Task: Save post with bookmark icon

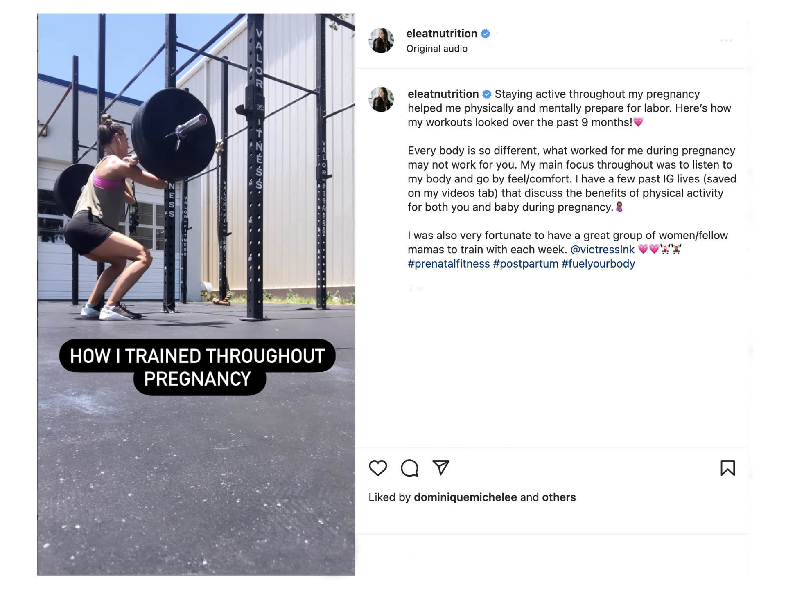Action: pos(727,468)
